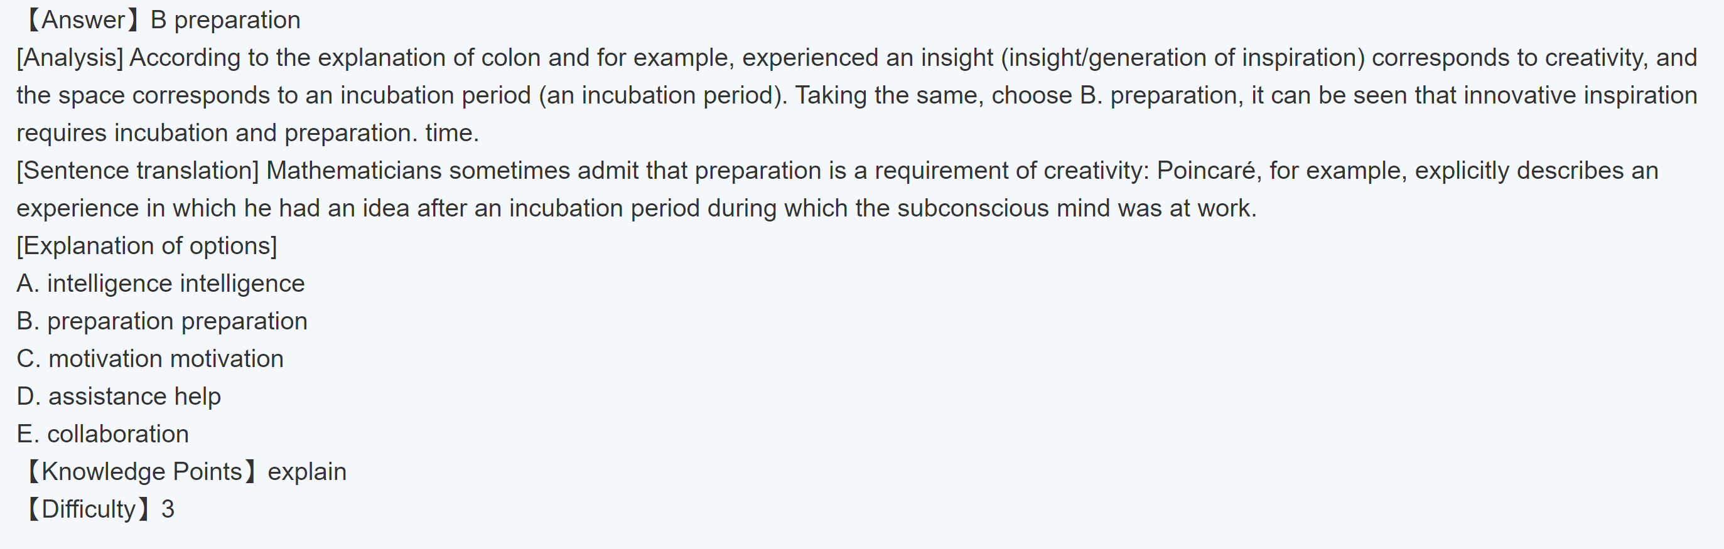Click the word "explain" after Knowledge Points

coord(307,472)
